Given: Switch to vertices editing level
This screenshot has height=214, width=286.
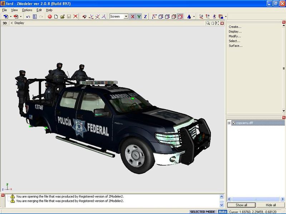Looking at the screenshot, I should coord(154,17).
